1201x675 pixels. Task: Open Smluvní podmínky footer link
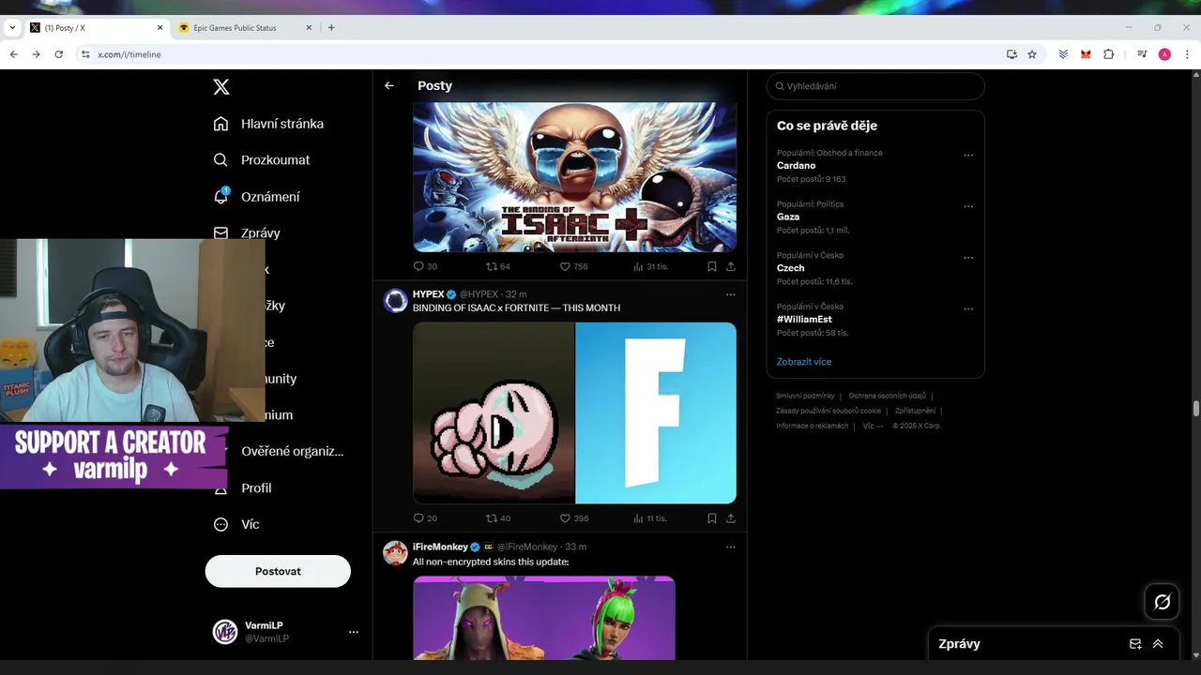click(x=805, y=397)
